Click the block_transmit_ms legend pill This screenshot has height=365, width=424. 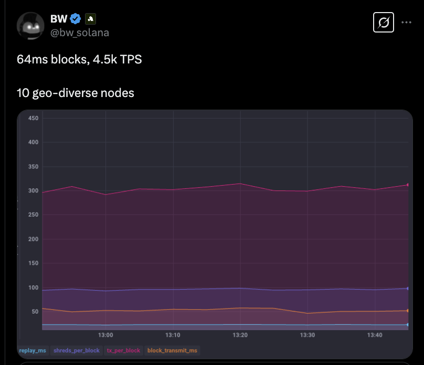coord(172,350)
